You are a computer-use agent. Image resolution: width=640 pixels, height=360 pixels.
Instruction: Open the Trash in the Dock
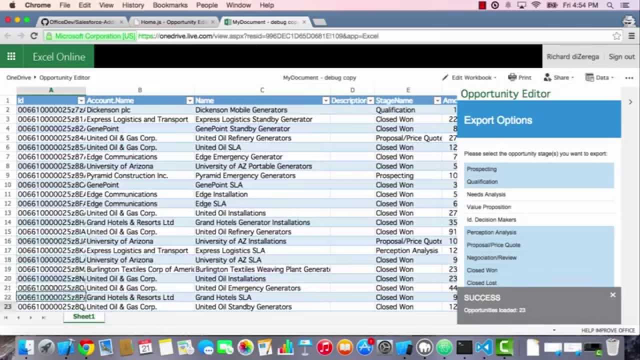(612, 347)
